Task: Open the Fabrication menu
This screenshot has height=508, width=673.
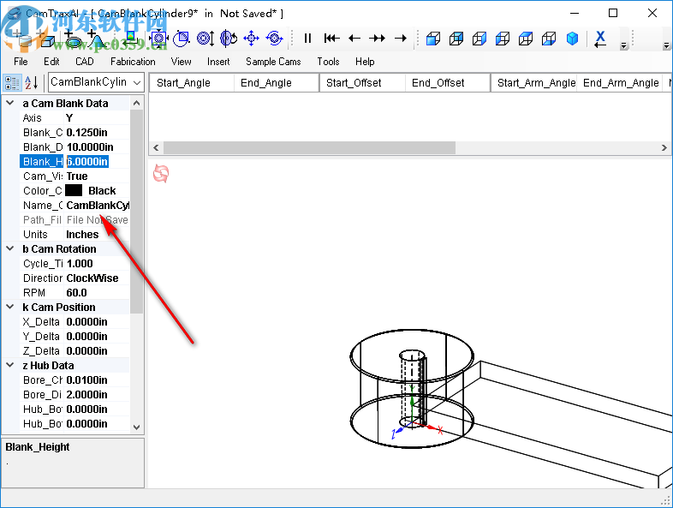Action: pos(133,62)
